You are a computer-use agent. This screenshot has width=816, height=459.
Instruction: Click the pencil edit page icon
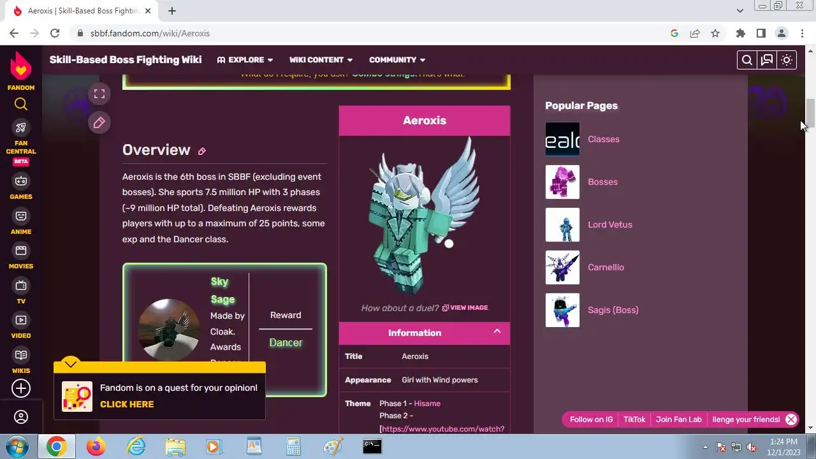(99, 122)
